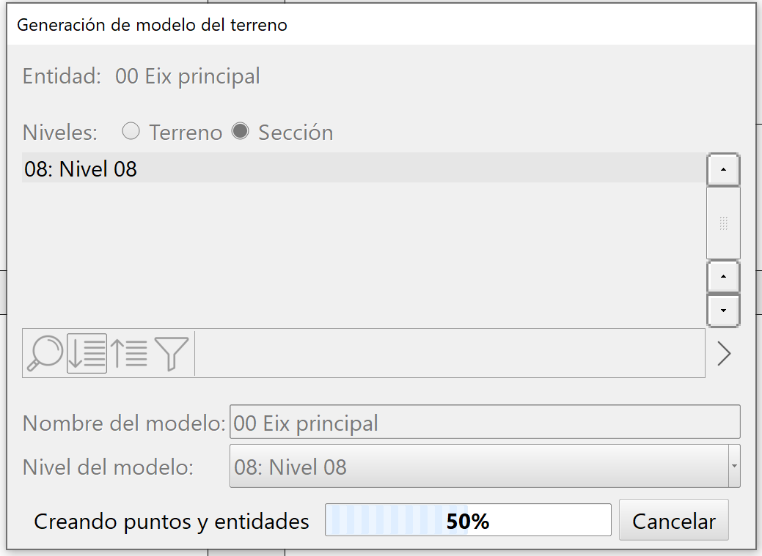Viewport: 762px width, 556px height.
Task: Toggle off the active descending sort icon
Action: (87, 353)
